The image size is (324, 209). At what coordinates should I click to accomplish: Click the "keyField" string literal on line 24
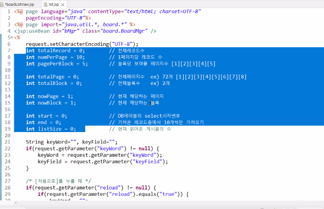coord(147,161)
